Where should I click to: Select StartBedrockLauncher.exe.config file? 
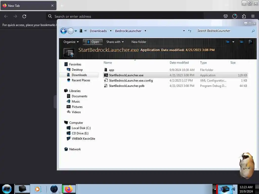tap(175, 81)
